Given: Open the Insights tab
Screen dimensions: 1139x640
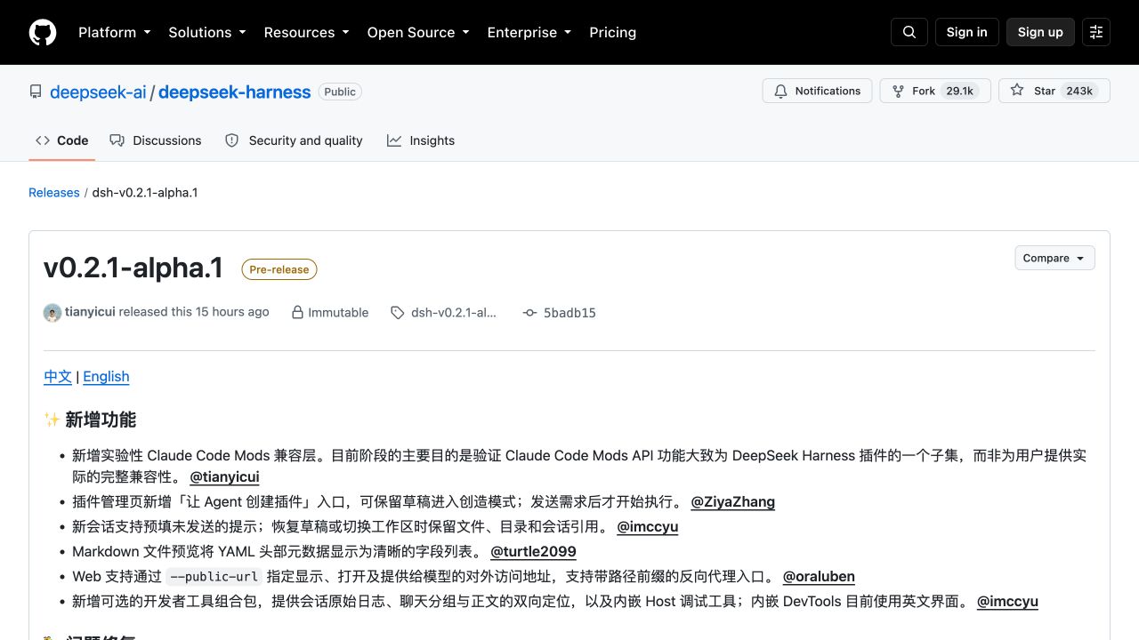Looking at the screenshot, I should click(421, 140).
